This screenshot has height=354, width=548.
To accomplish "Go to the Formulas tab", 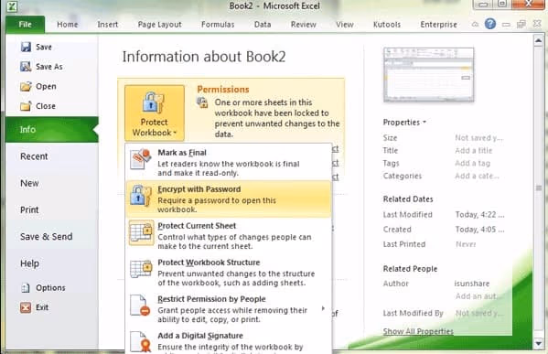I will pos(218,25).
